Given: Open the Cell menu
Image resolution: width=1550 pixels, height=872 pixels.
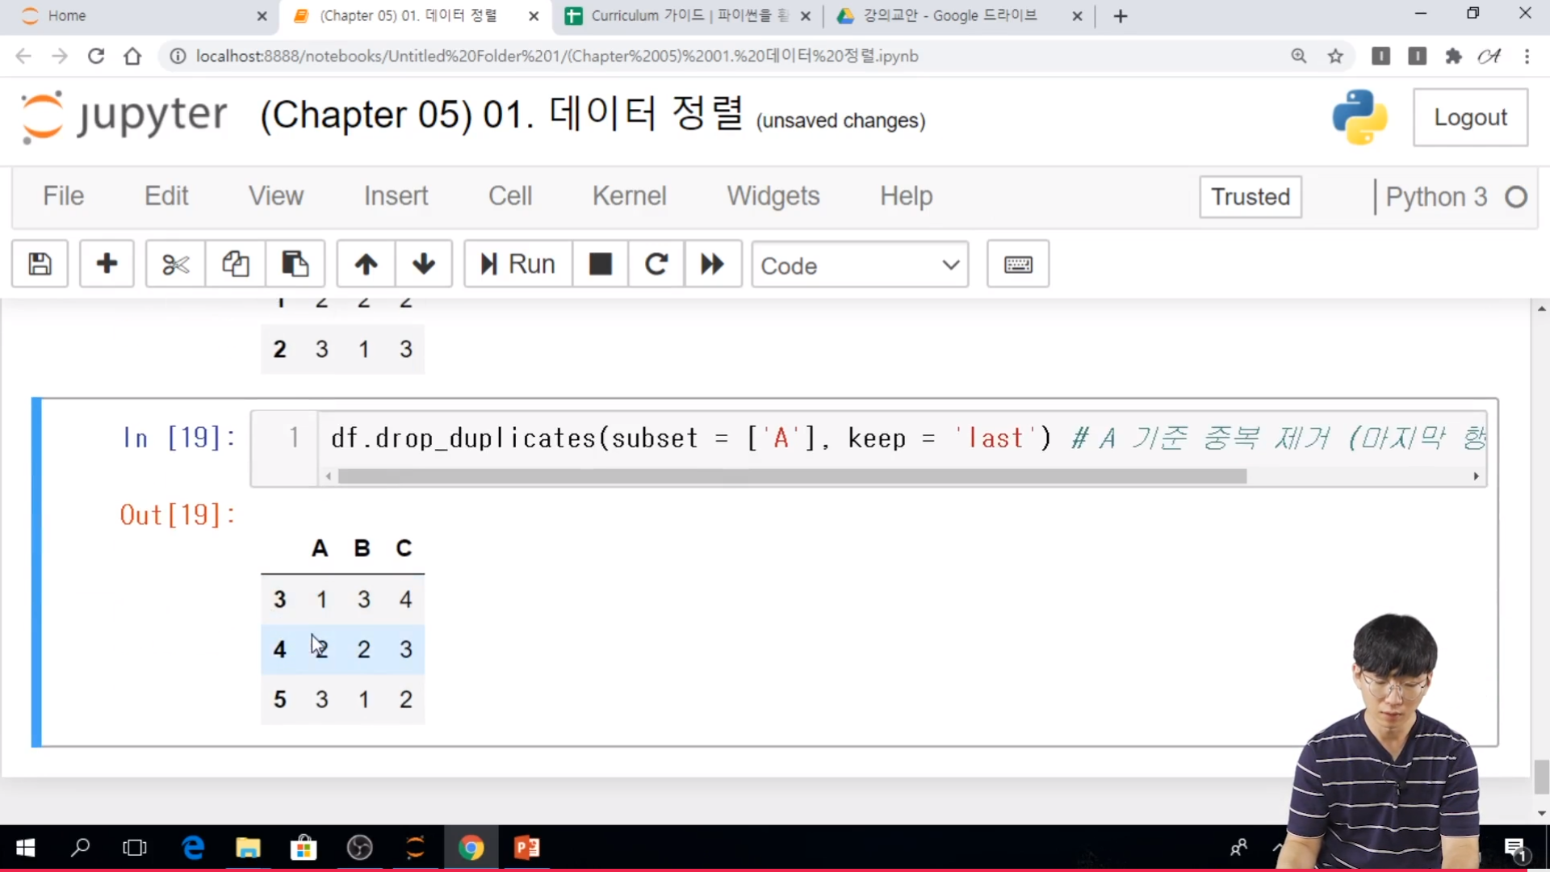Looking at the screenshot, I should 509,196.
